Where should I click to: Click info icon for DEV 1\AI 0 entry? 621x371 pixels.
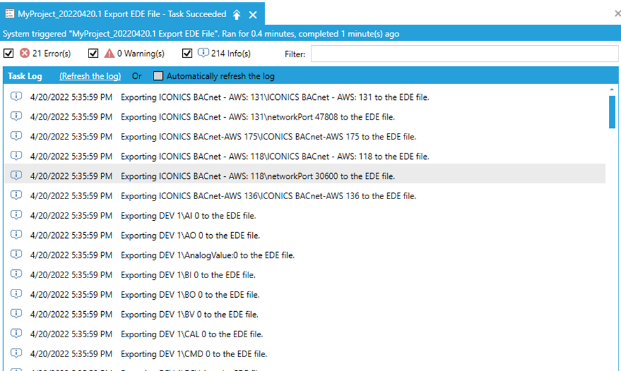point(17,215)
